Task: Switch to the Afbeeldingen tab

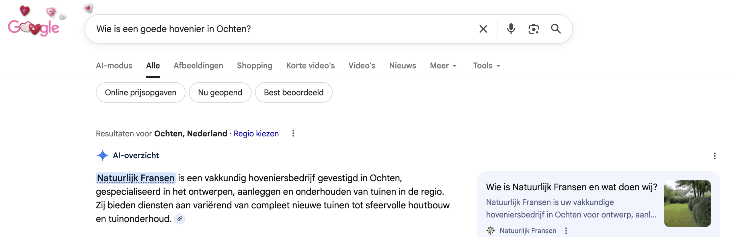Action: pyautogui.click(x=198, y=66)
